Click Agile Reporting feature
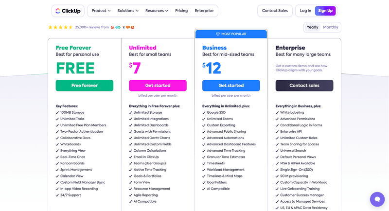Screen dimensions: 389x211 click(x=145, y=195)
